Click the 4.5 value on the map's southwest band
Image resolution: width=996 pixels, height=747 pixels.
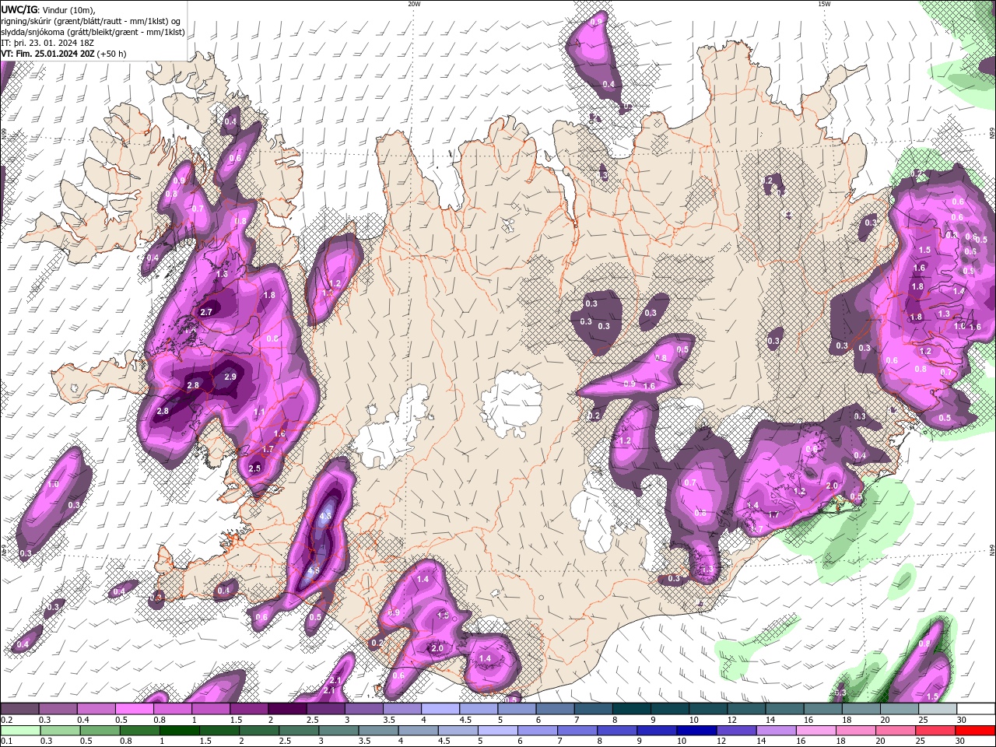(x=314, y=570)
